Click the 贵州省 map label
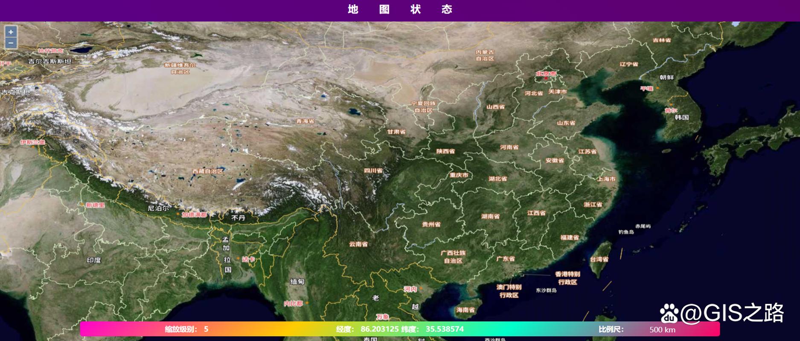This screenshot has height=341, width=800. pos(431,224)
